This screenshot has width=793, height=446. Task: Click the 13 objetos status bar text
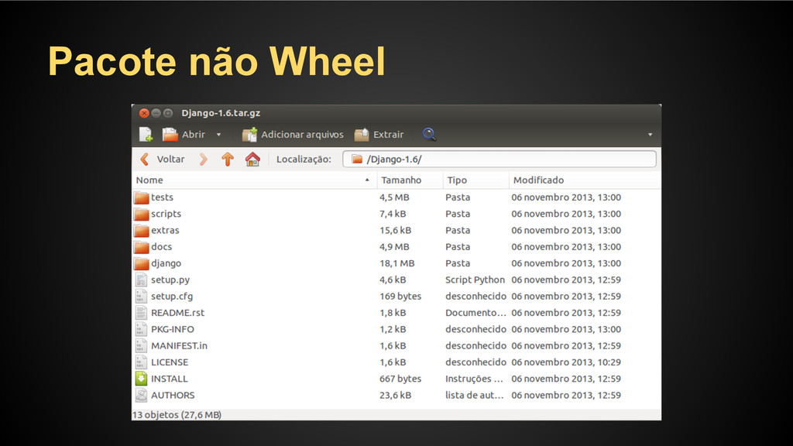177,415
